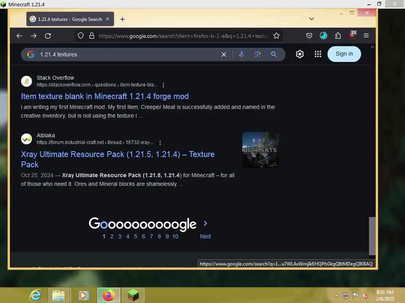Open a new tab with plus button
This screenshot has width=405, height=303.
123,19
